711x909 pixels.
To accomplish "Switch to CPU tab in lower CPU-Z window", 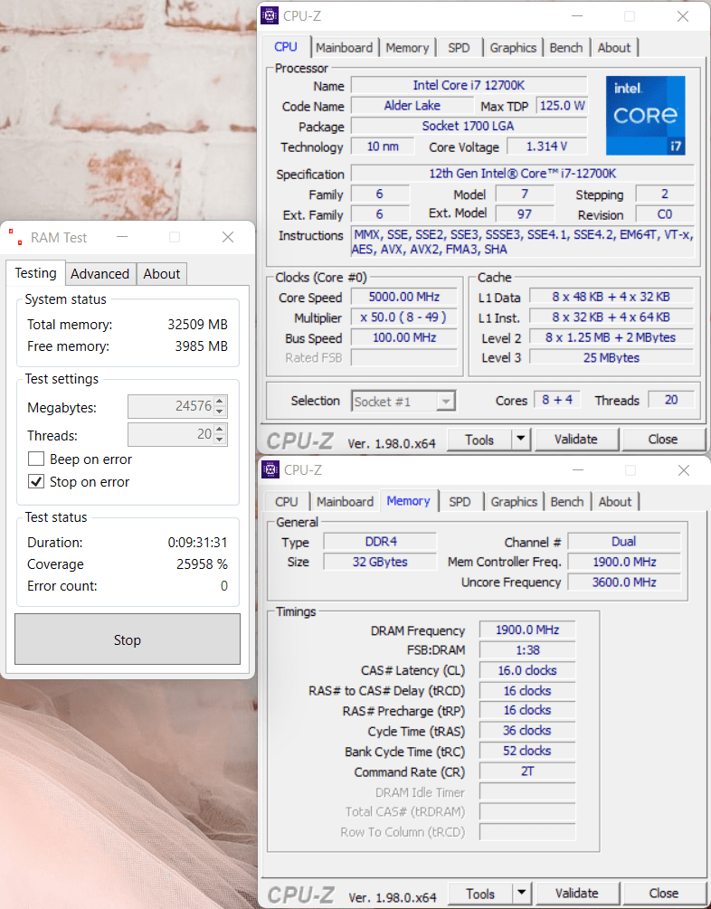I will (x=287, y=501).
